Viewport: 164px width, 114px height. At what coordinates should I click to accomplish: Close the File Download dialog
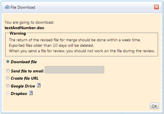(156, 7)
